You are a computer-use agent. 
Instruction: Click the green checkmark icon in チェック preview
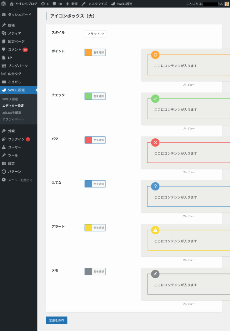tap(155, 99)
